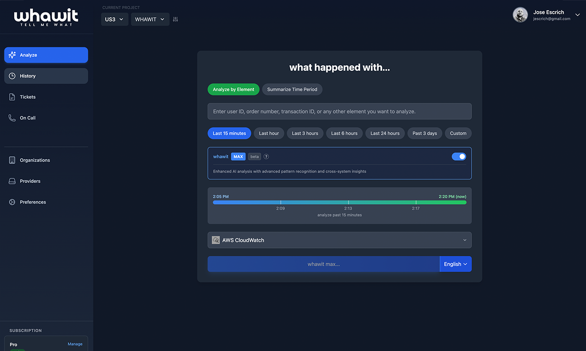Image resolution: width=586 pixels, height=351 pixels.
Task: Click the whawit max... analyze button
Action: click(323, 264)
